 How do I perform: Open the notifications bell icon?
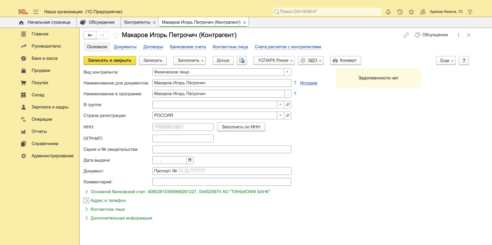388,11
